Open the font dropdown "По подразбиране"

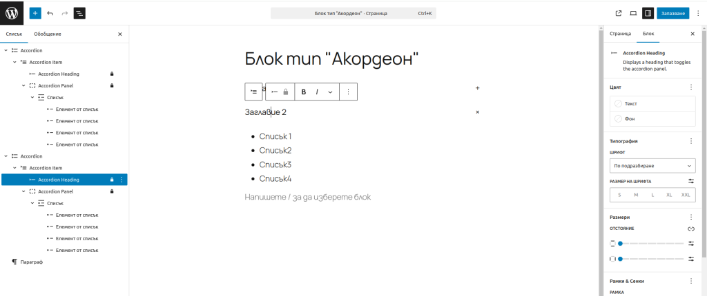pyautogui.click(x=652, y=166)
